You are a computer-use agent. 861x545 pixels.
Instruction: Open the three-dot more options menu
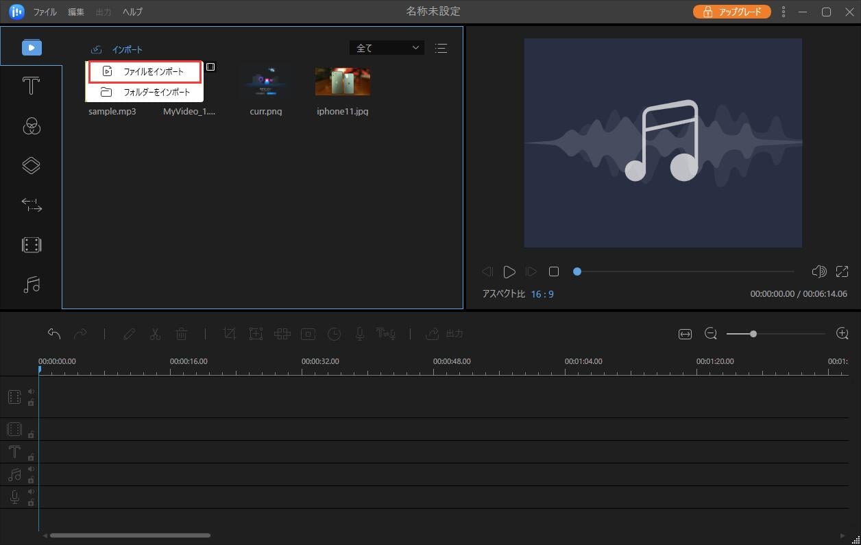(784, 12)
